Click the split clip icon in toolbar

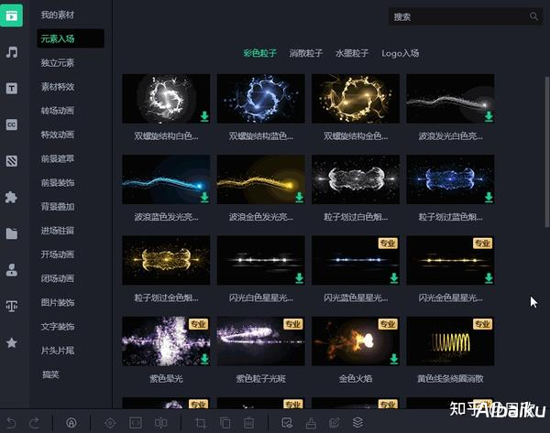pos(161,423)
